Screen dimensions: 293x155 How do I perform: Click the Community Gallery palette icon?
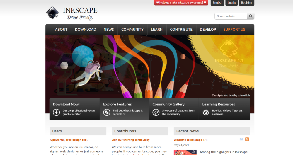pos(156,113)
